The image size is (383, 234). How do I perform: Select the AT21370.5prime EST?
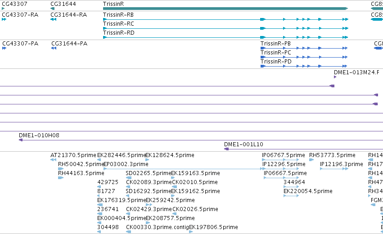pyautogui.click(x=73, y=155)
